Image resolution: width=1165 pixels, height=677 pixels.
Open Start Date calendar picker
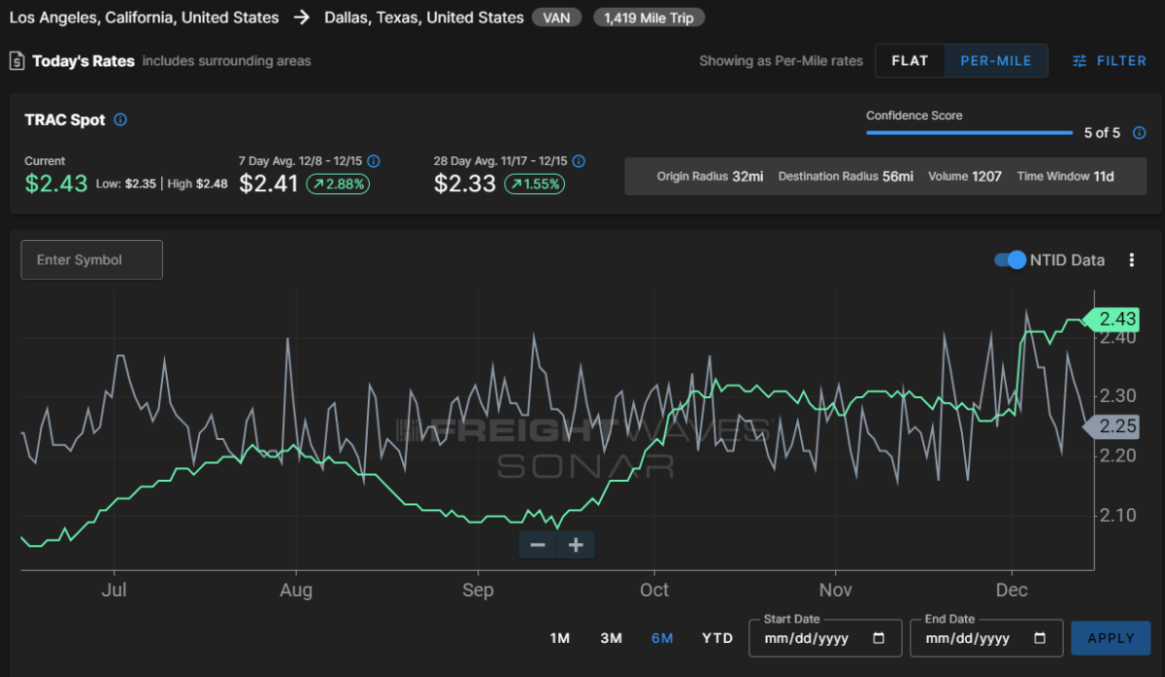(x=879, y=638)
